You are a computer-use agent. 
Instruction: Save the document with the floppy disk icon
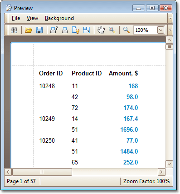coord(39,30)
